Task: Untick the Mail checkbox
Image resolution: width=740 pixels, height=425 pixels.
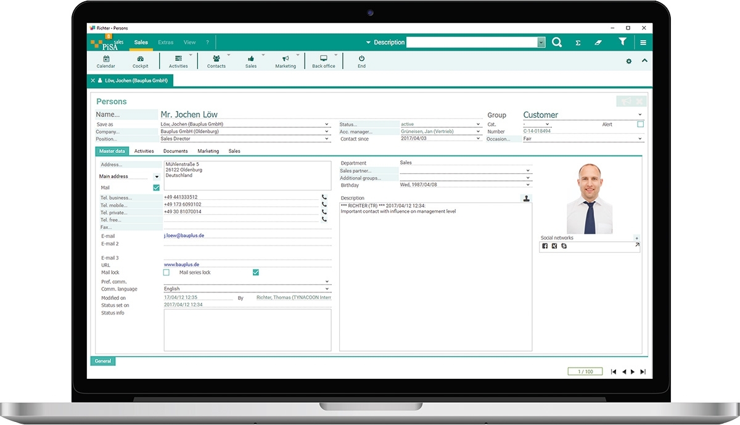Action: point(156,188)
